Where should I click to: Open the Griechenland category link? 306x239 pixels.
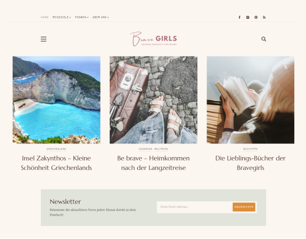(x=56, y=149)
